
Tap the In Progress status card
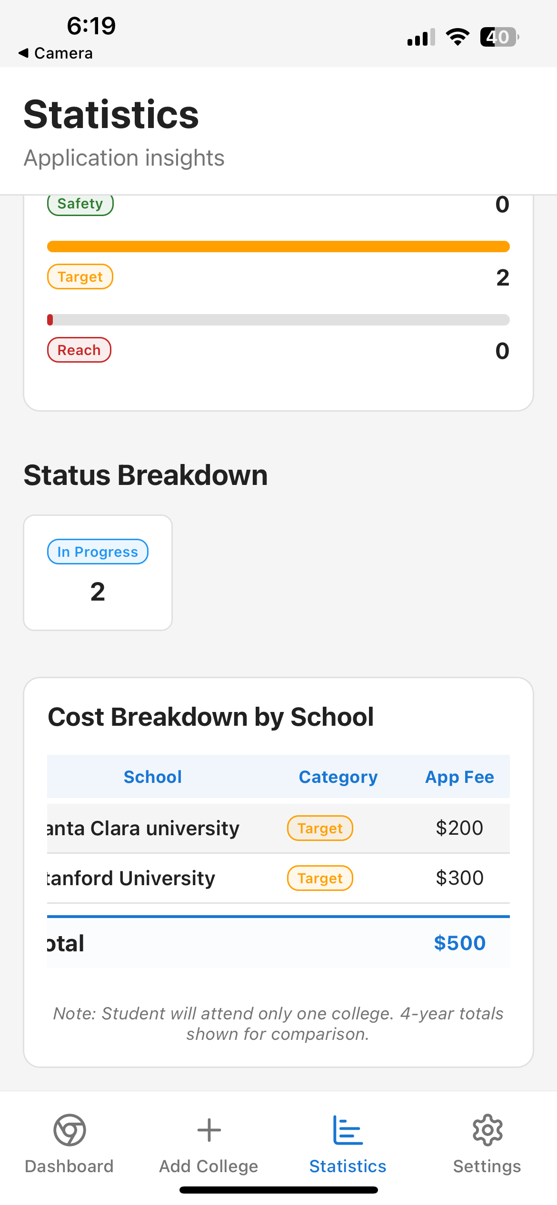pyautogui.click(x=98, y=573)
